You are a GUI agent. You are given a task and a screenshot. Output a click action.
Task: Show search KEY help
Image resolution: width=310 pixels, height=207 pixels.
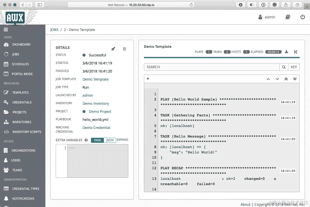294,67
